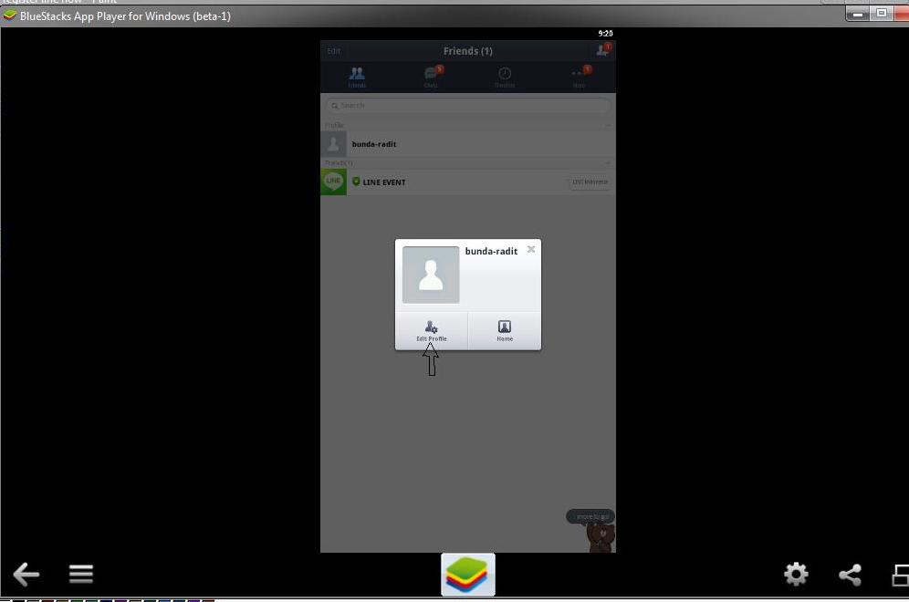Screen dimensions: 909x602
Task: Go back with the BlueStacks back arrow
Action: [26, 575]
